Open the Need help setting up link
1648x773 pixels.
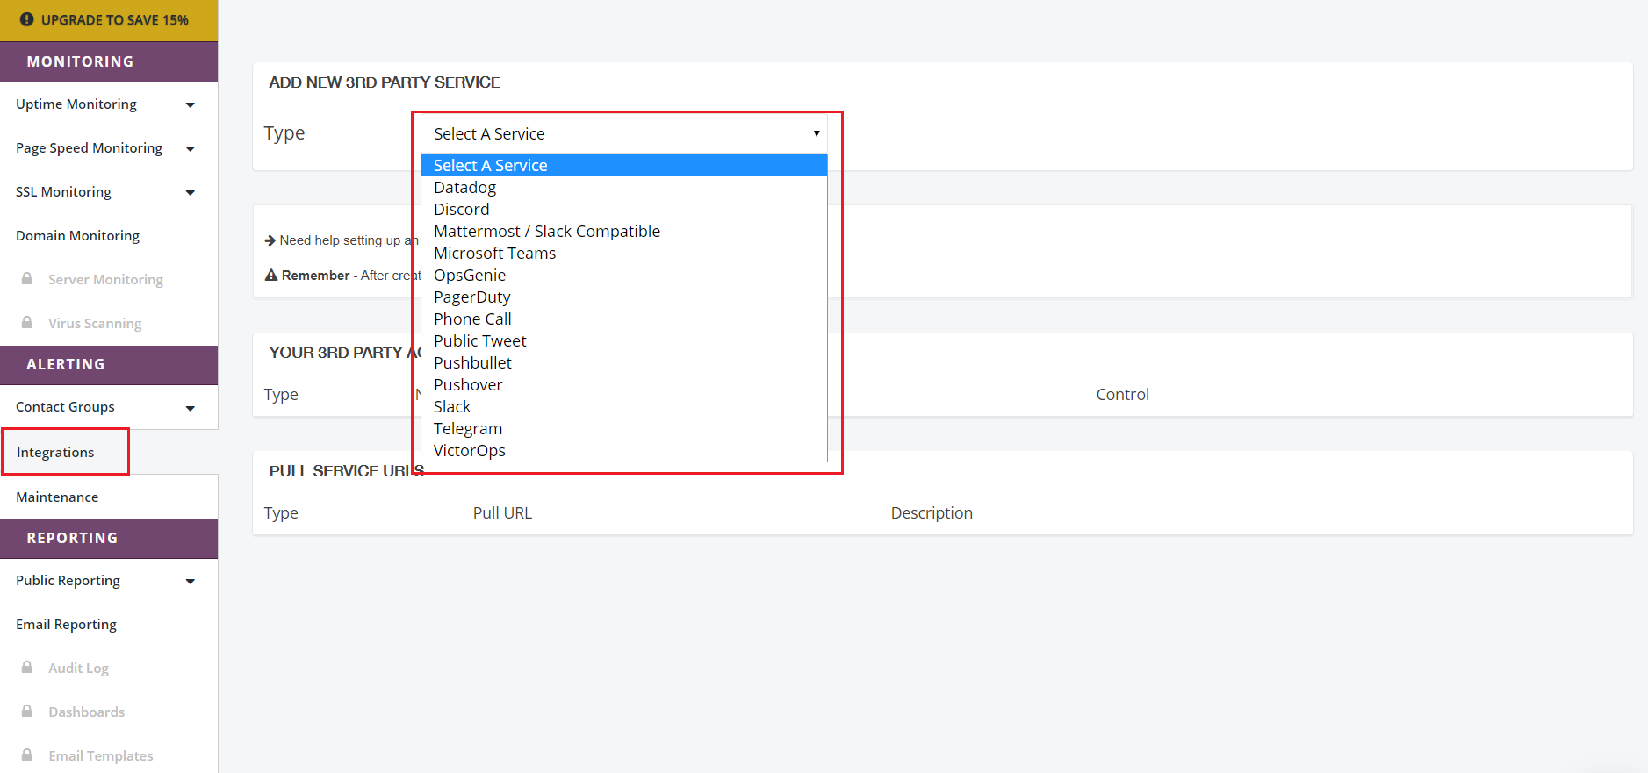pyautogui.click(x=349, y=240)
